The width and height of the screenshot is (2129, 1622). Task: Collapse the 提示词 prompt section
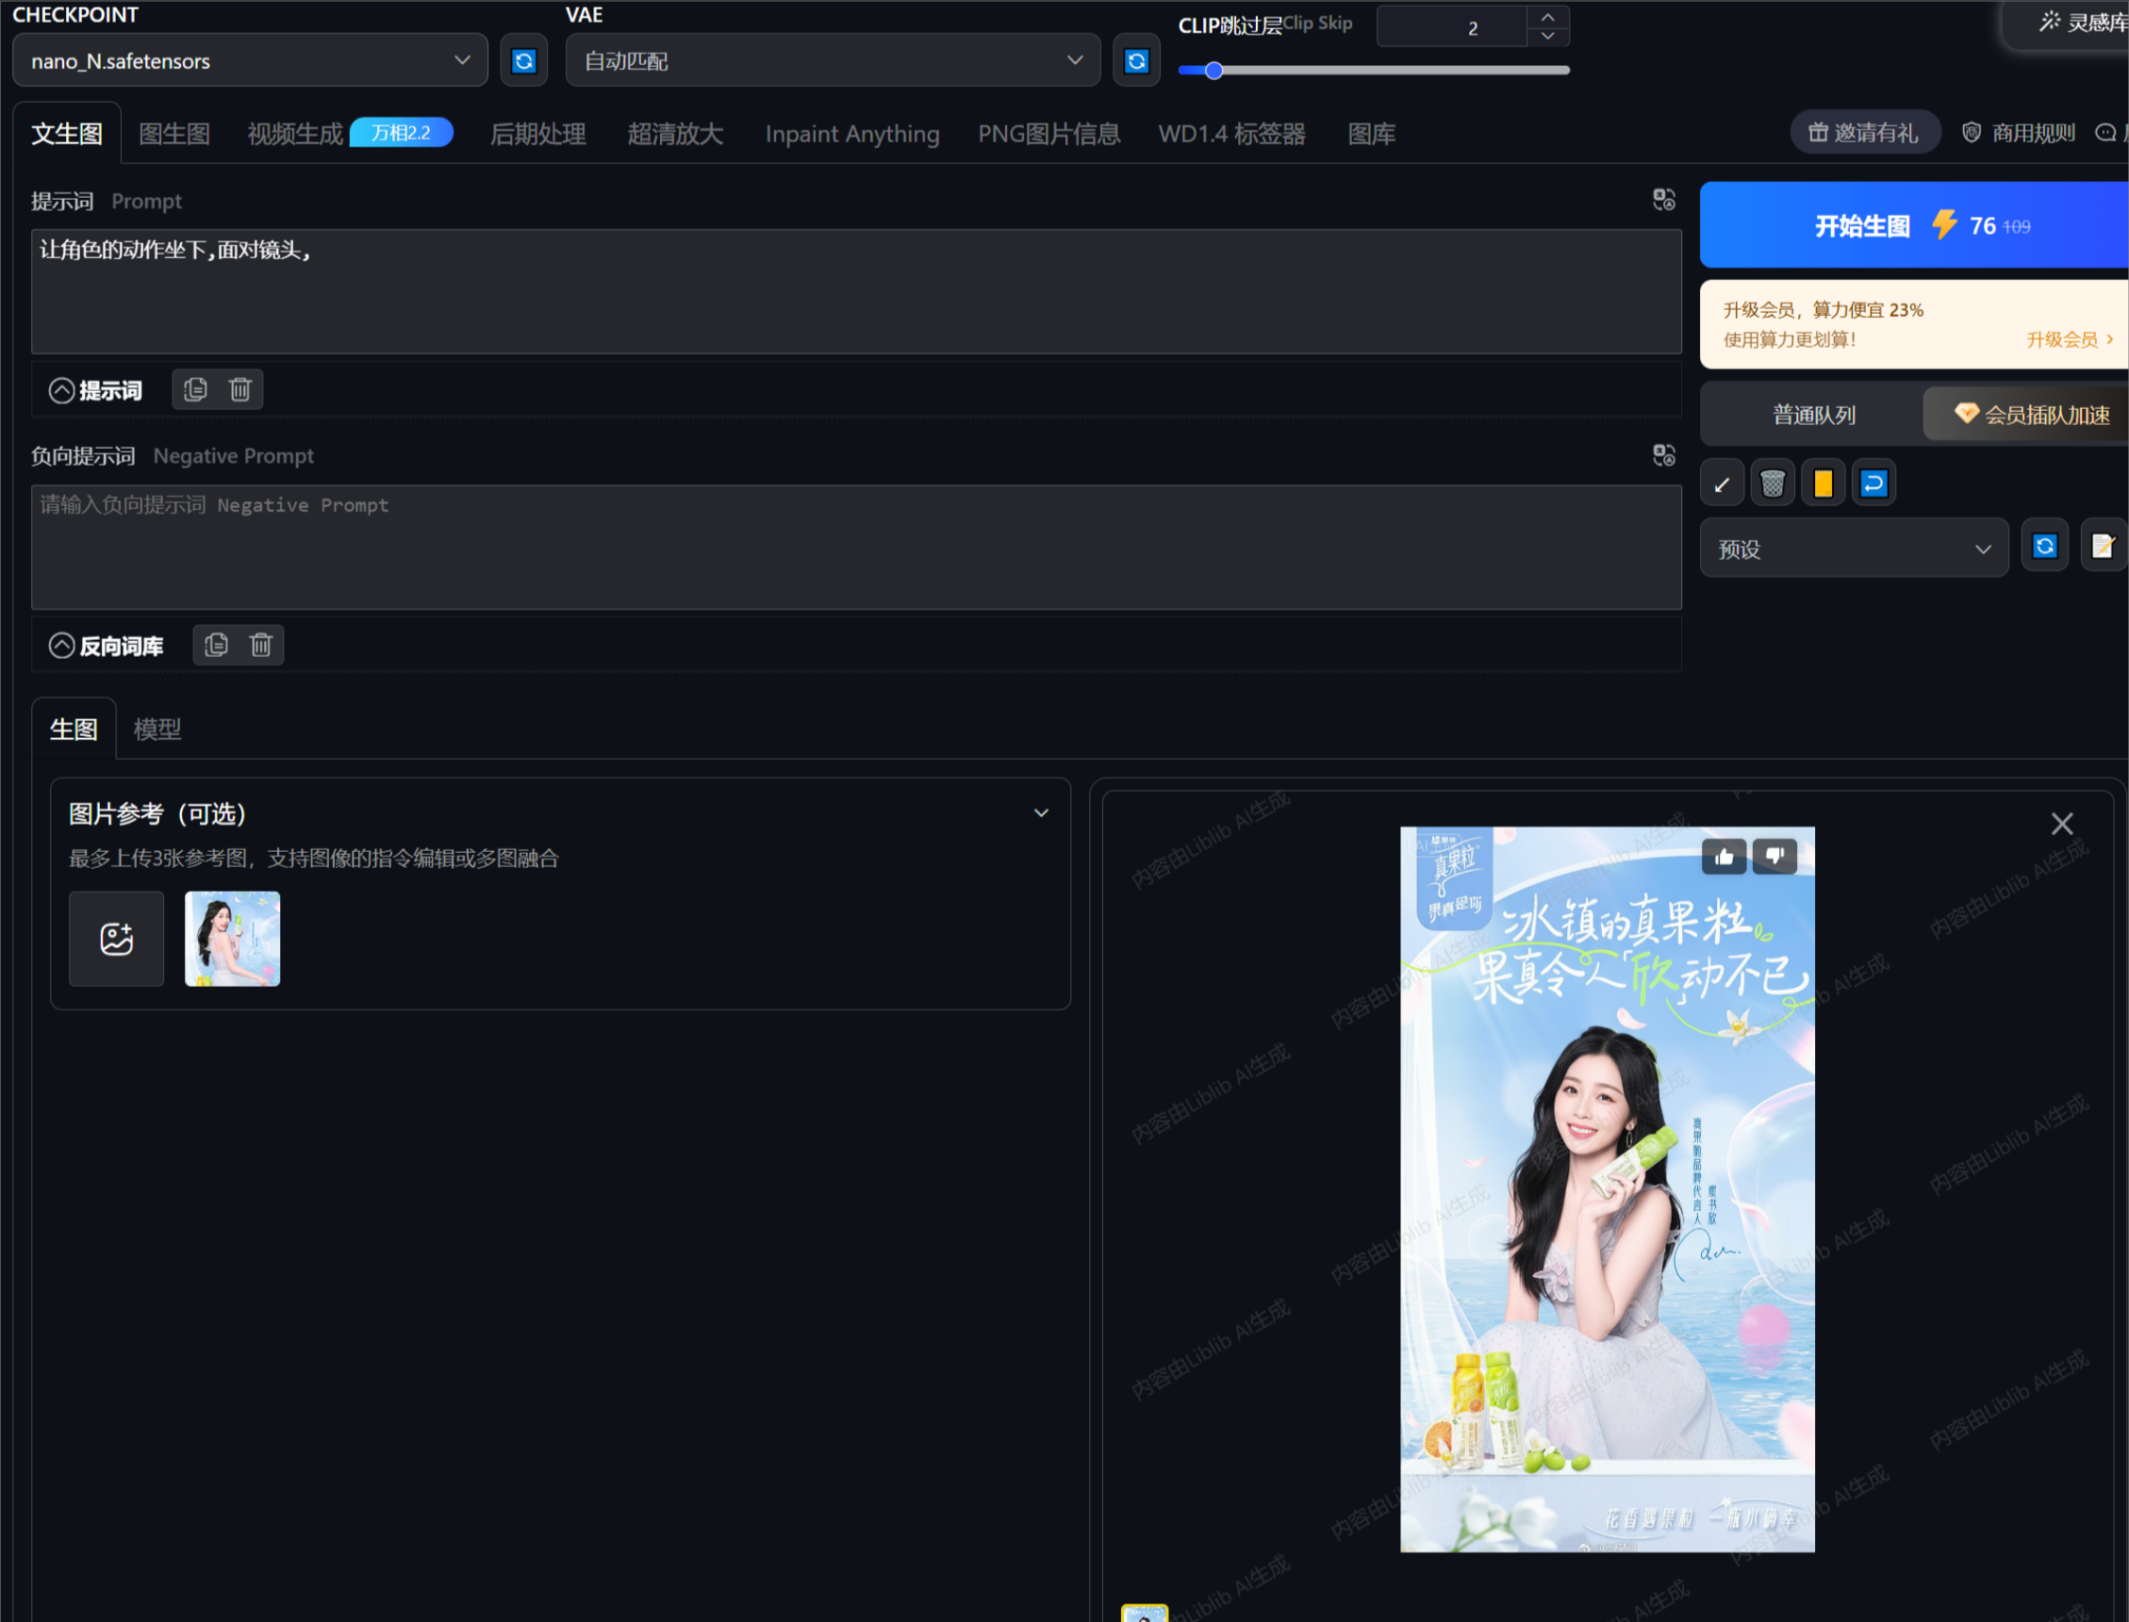[x=62, y=390]
